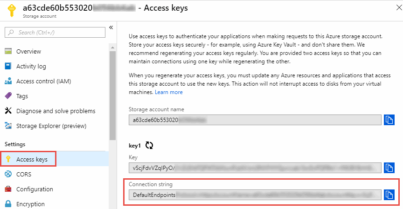Screen dimensions: 403x209
Task: Copy the storage account name
Action: coord(389,120)
